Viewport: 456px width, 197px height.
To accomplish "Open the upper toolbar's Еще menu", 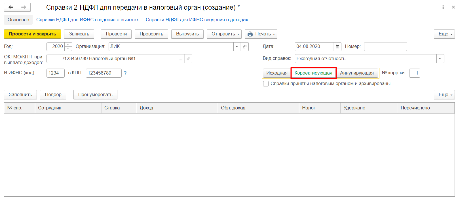I will (444, 34).
